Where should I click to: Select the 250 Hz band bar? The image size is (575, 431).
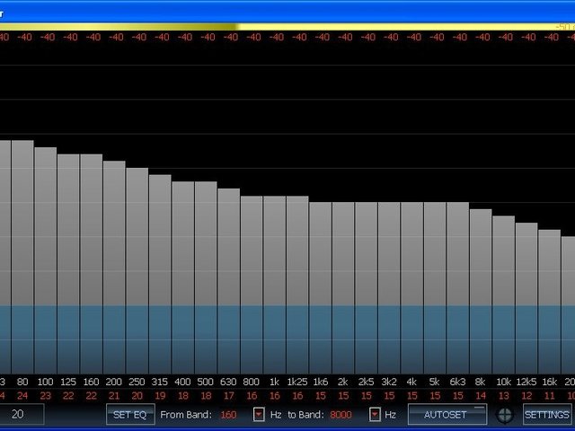(137, 269)
